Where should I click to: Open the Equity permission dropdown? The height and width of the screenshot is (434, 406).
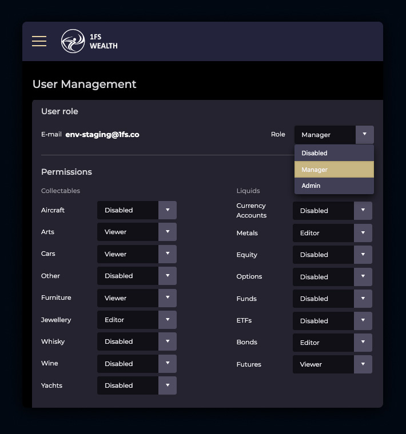tap(332, 255)
